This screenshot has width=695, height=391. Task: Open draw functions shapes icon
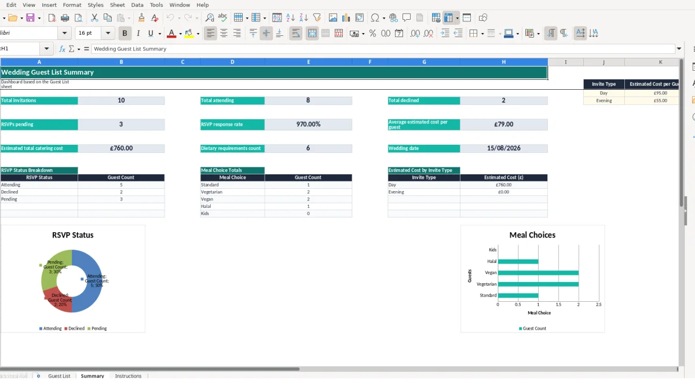click(x=483, y=18)
